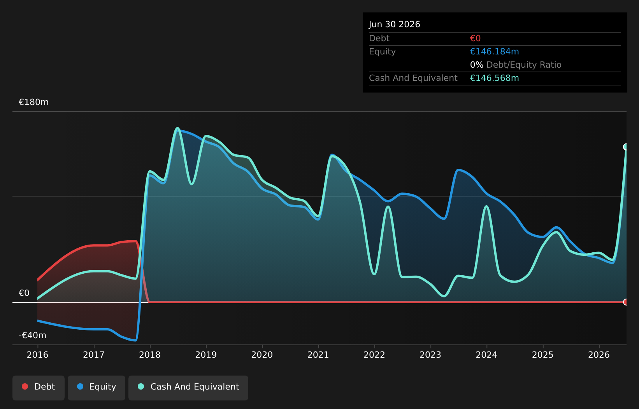
Task: Click the 0% Debt/Equity Ratio text
Action: 516,65
